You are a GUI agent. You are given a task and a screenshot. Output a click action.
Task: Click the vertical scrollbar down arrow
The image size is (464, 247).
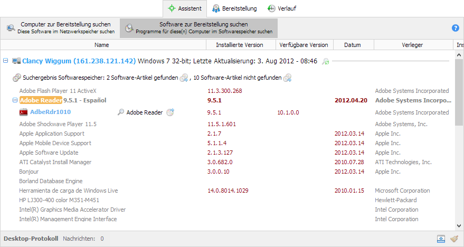click(459, 226)
